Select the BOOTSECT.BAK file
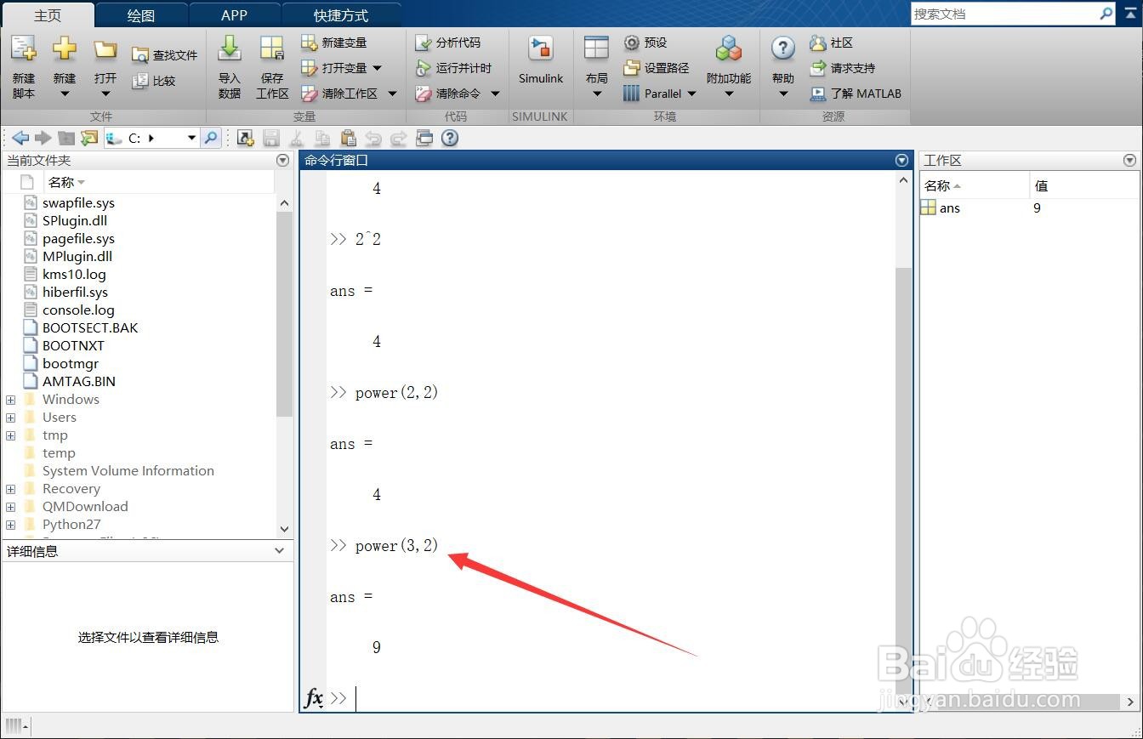 click(90, 328)
